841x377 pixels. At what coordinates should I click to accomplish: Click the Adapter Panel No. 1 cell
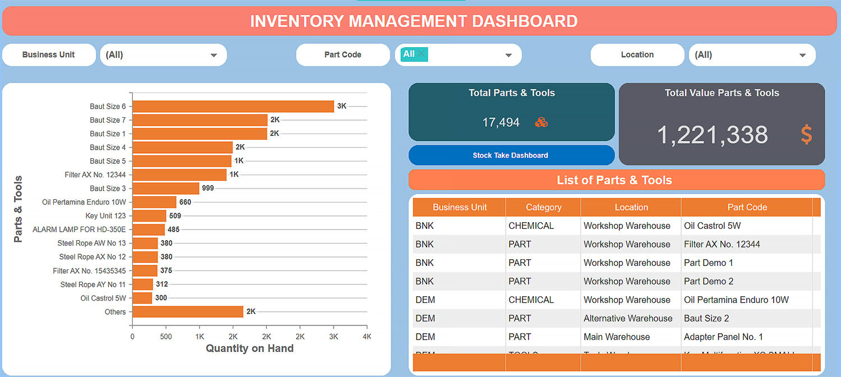click(x=723, y=337)
